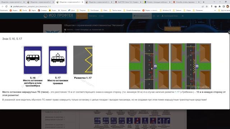This screenshot has height=129, width=230.
Task: Open the Музыка bookmark
Action: [x=62, y=10]
